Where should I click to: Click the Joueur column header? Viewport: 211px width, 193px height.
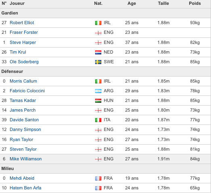click(17, 3)
